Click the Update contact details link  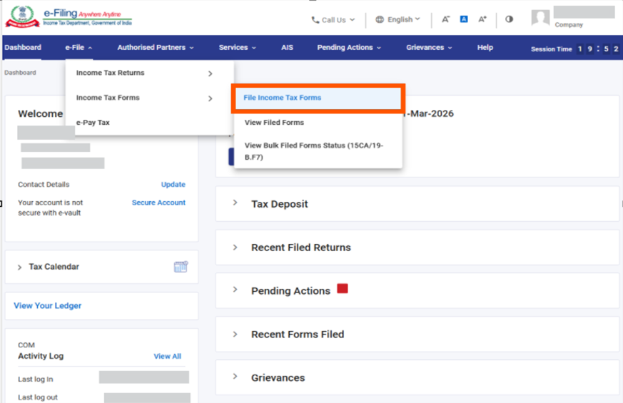[173, 184]
